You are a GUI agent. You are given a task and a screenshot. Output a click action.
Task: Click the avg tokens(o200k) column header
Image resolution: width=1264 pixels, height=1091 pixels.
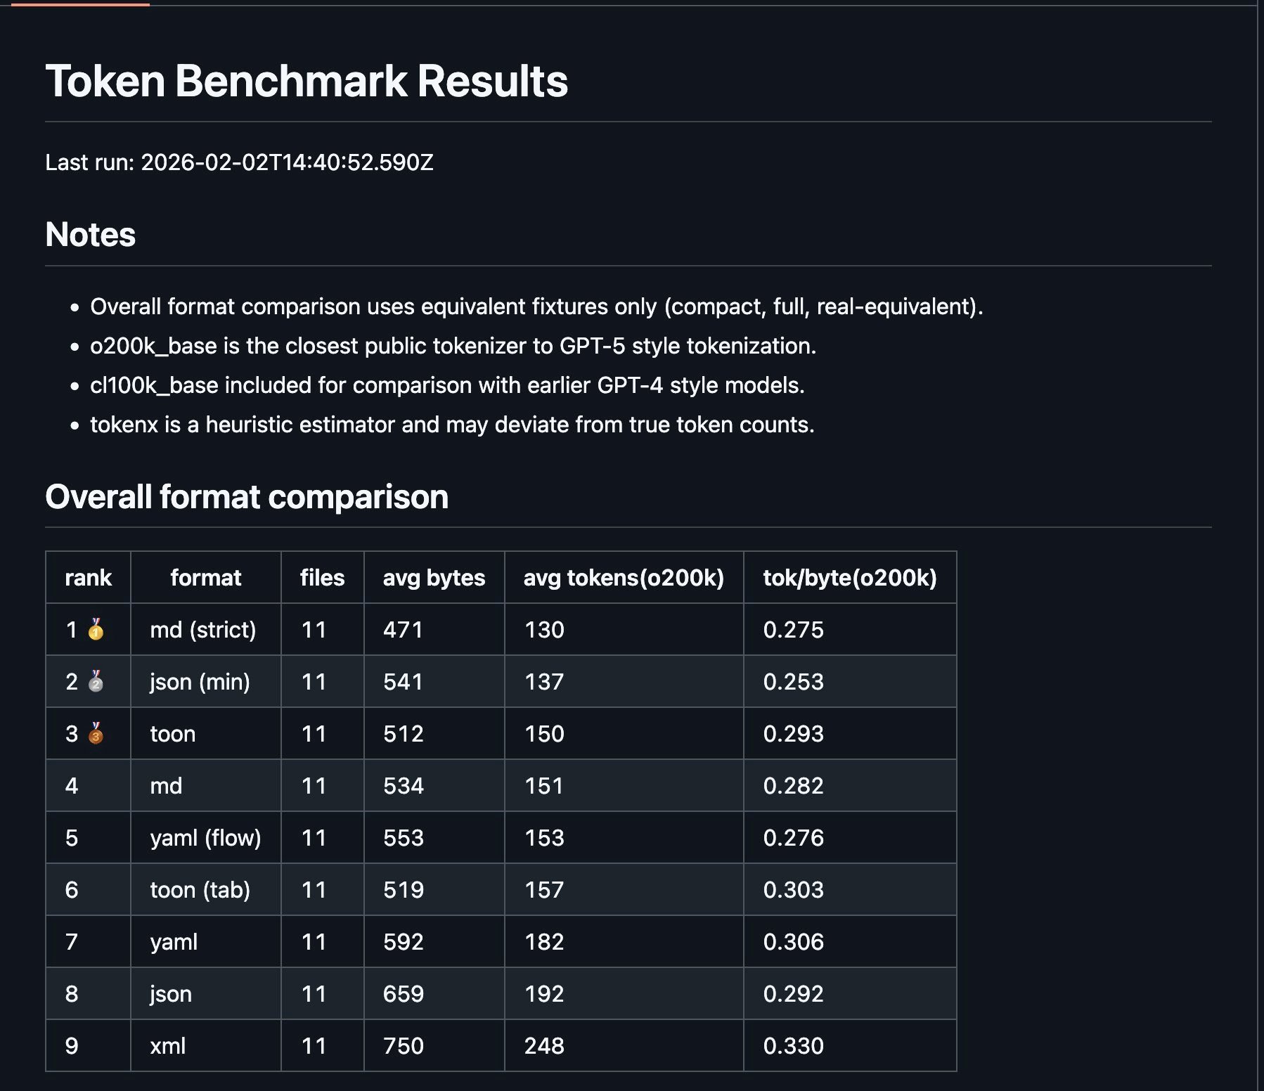click(624, 577)
